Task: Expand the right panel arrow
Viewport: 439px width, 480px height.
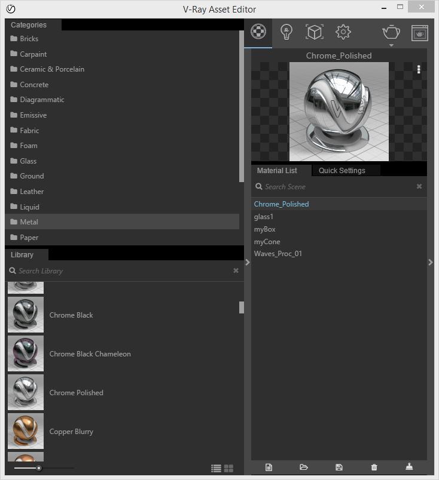Action: click(431, 262)
